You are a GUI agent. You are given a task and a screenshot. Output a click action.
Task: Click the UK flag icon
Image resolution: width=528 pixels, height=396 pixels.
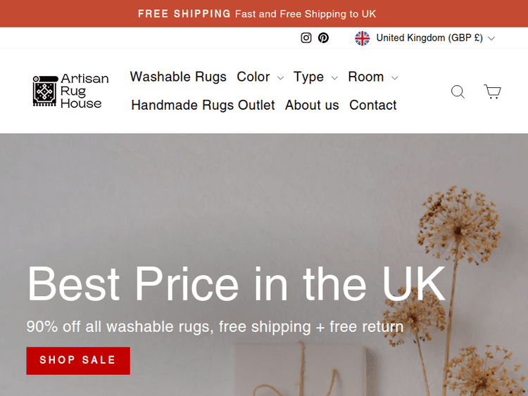tap(362, 38)
